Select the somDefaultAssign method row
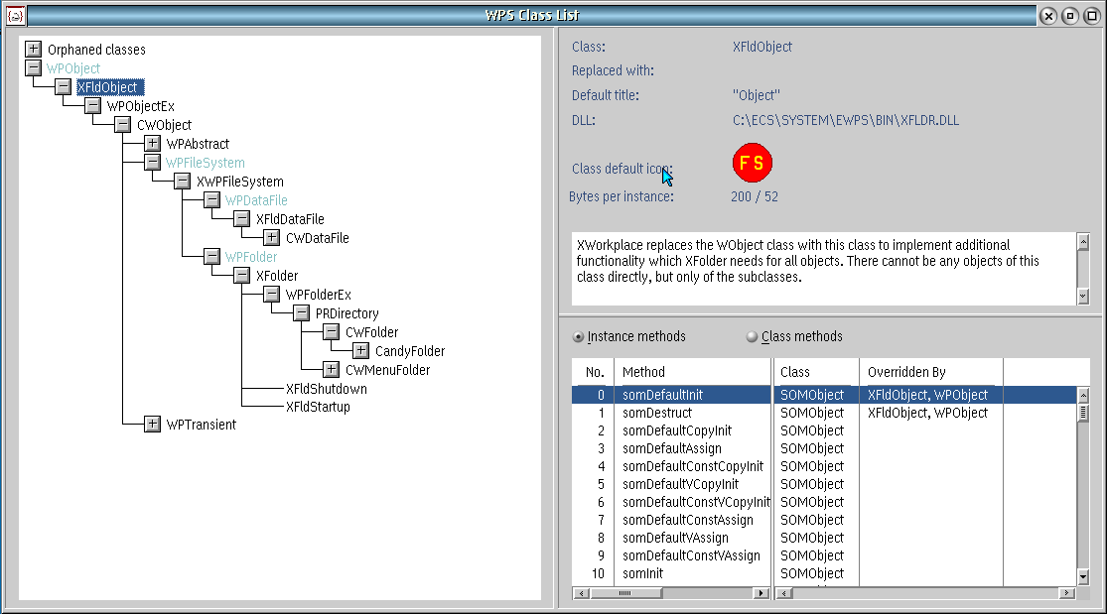Viewport: 1107px width, 614px height. pos(825,448)
